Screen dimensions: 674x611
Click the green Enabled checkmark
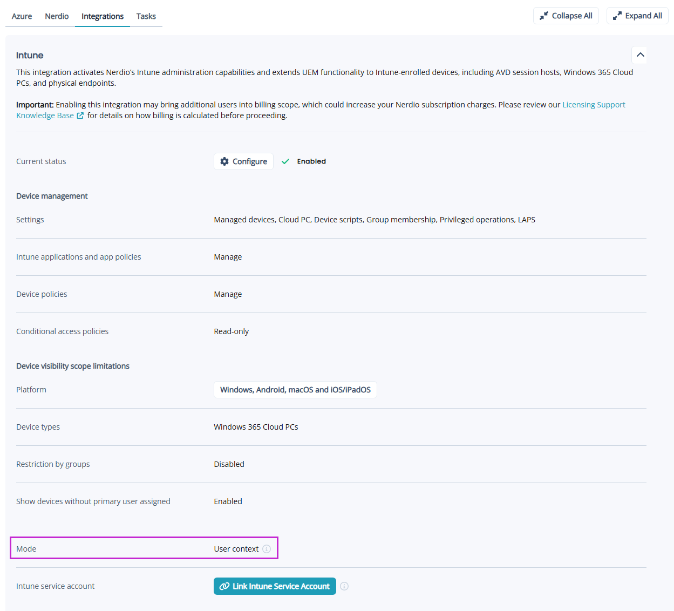(x=285, y=161)
